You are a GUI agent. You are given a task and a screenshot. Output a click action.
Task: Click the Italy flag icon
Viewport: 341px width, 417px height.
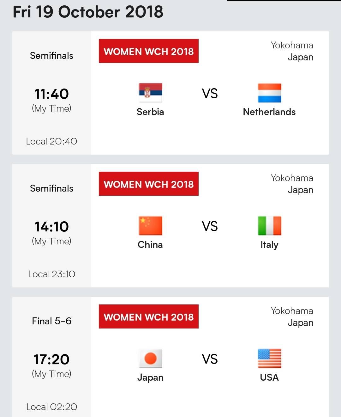click(x=269, y=225)
